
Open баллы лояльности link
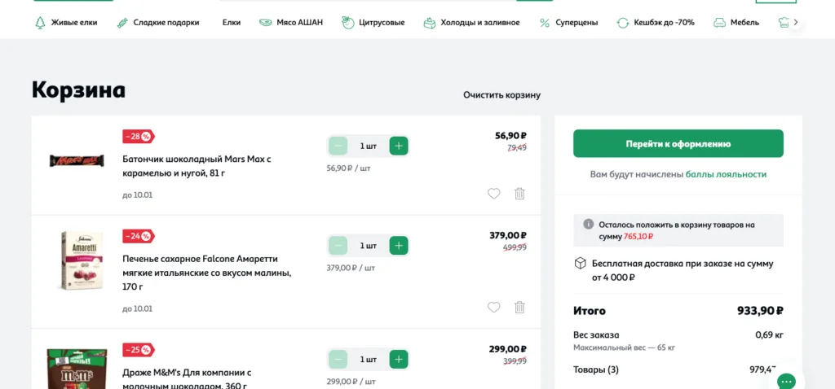click(x=726, y=174)
